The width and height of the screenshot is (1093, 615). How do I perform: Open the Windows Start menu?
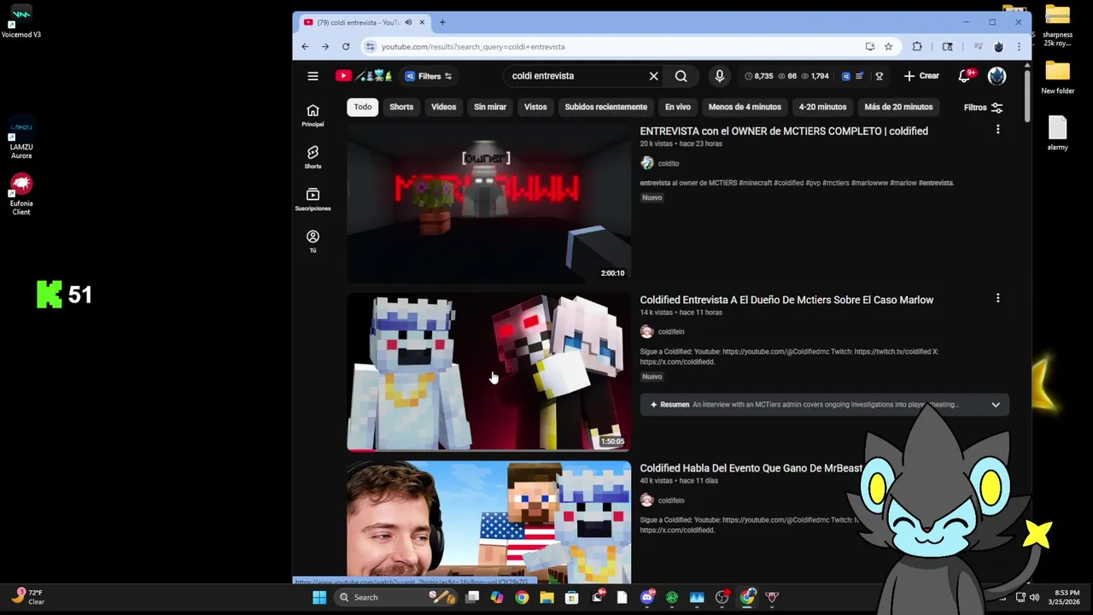pos(319,597)
